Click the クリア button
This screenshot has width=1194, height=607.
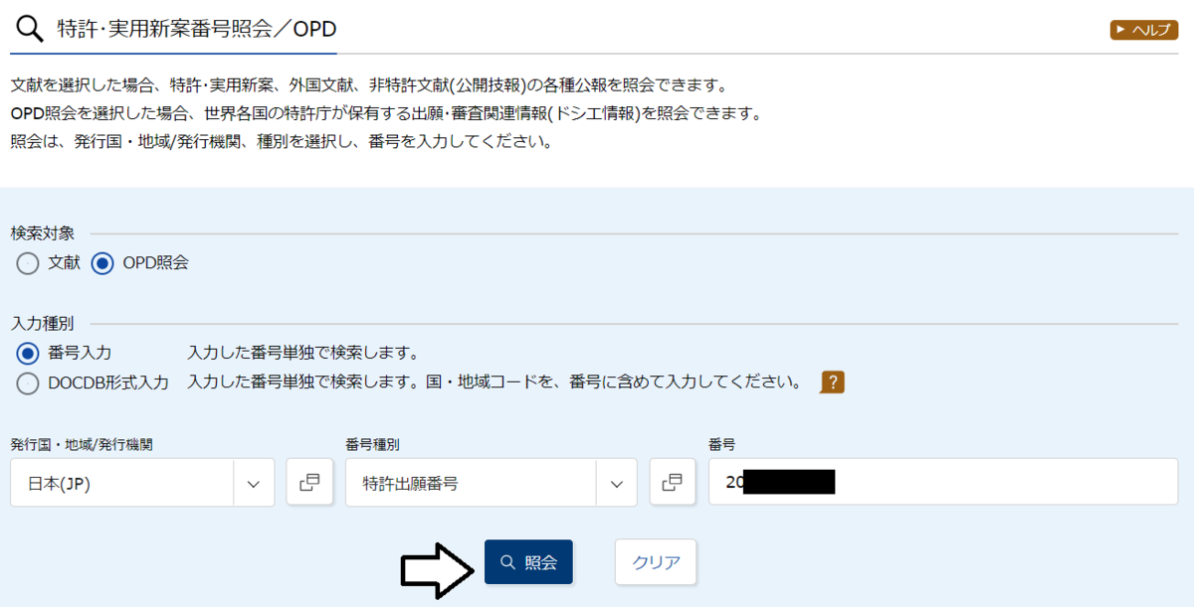656,562
